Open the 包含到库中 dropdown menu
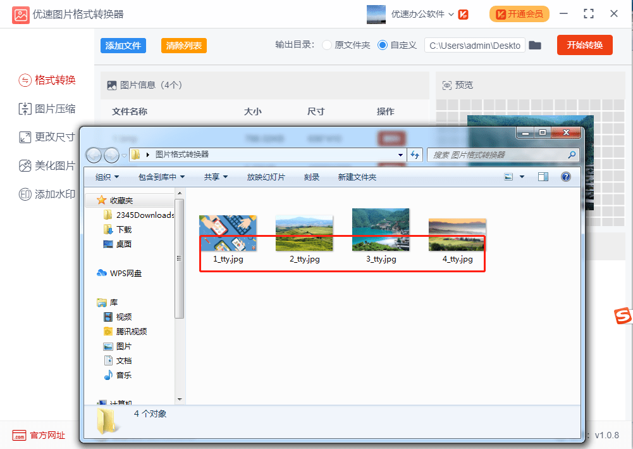 161,177
